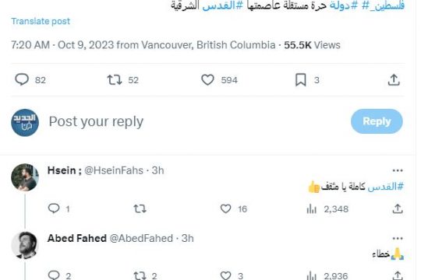Repost Hsein's reply
421x280 pixels.
tap(140, 208)
